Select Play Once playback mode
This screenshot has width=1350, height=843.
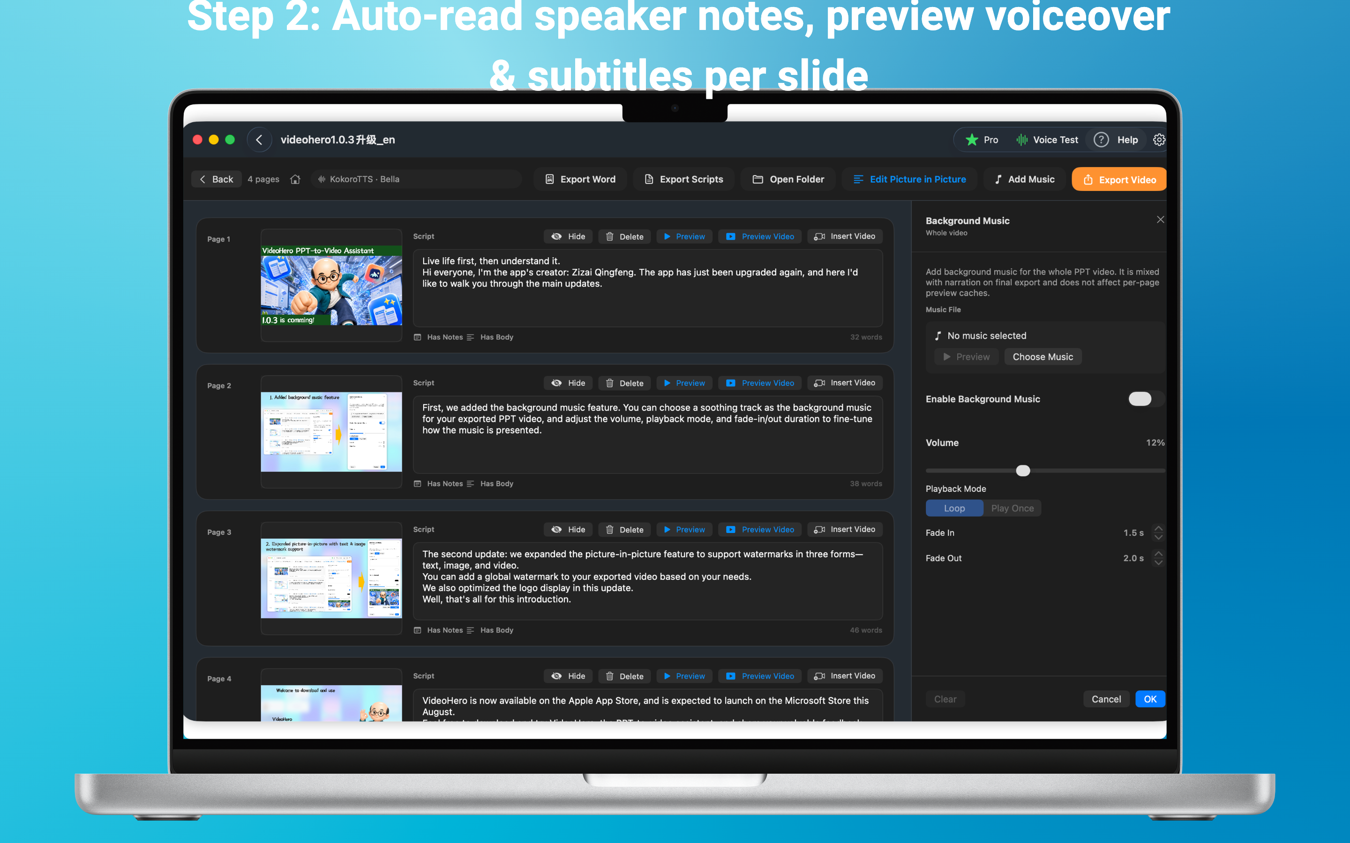click(x=1012, y=508)
